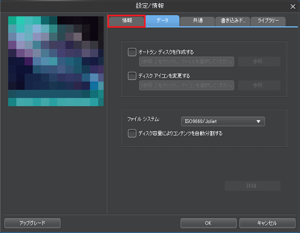Open the 書き込みド.. tab

233,21
